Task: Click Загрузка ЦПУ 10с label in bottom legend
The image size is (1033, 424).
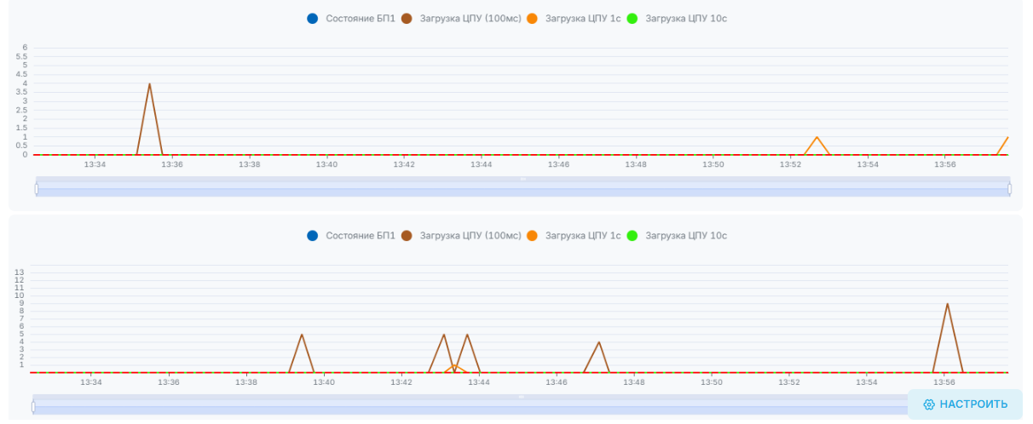Action: (686, 235)
